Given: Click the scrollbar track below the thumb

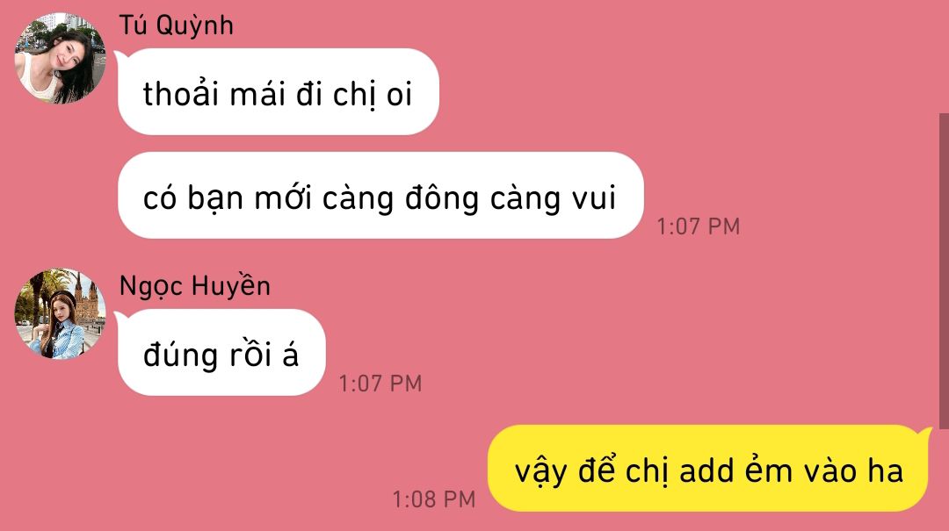Looking at the screenshot, I should (x=944, y=480).
